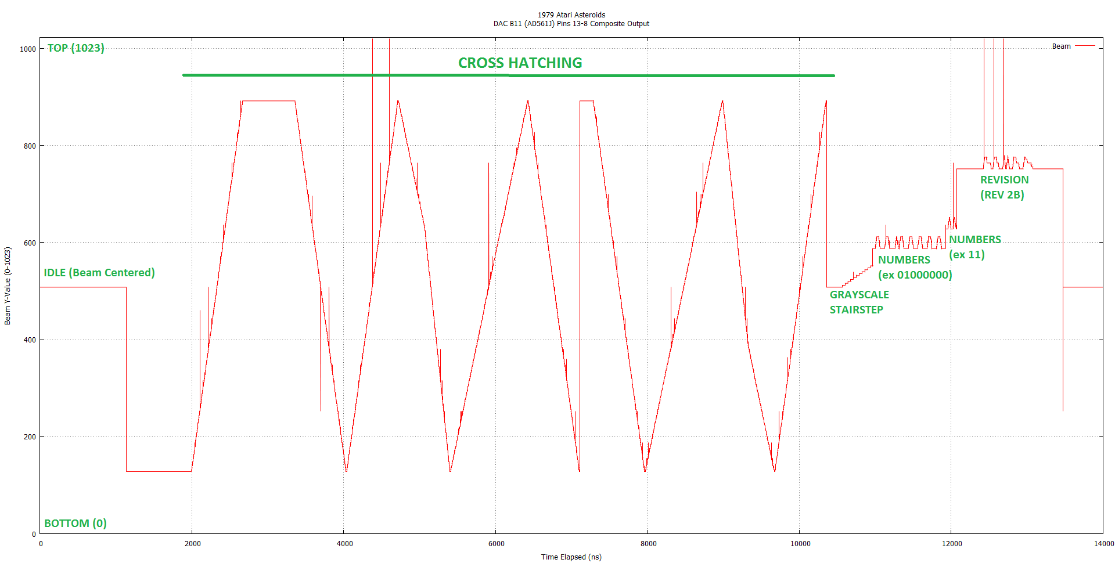Click the y-axis label 'Beam Y-Value (0-1023)'
The image size is (1115, 563).
[x=8, y=286]
